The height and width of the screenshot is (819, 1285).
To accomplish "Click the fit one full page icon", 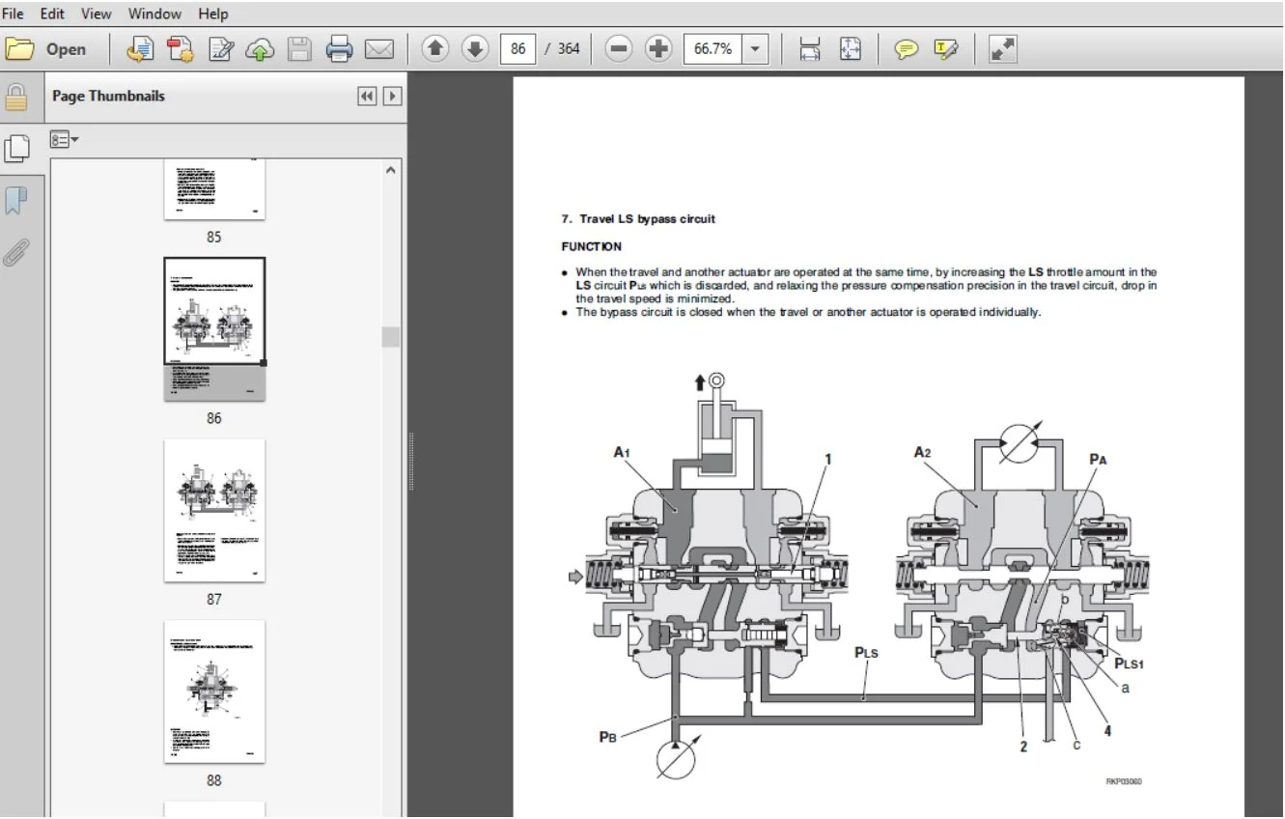I will coord(850,49).
